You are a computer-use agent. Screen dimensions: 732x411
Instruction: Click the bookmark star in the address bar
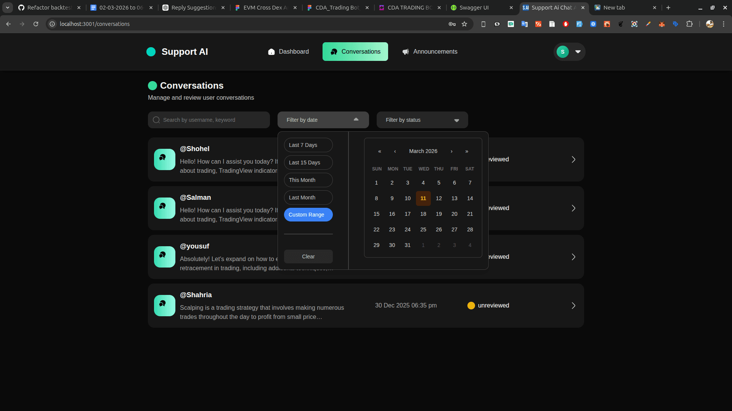pos(465,24)
